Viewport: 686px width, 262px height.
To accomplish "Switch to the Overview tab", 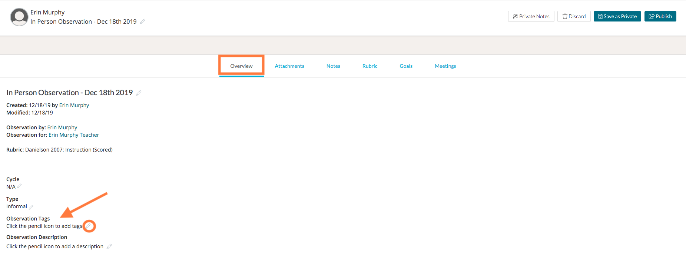I will 241,66.
